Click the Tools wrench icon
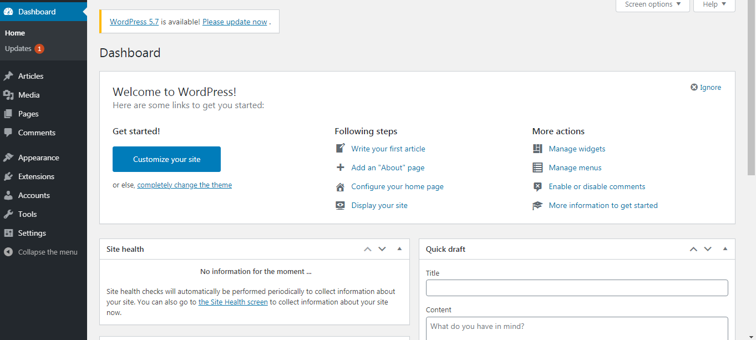 pyautogui.click(x=8, y=214)
